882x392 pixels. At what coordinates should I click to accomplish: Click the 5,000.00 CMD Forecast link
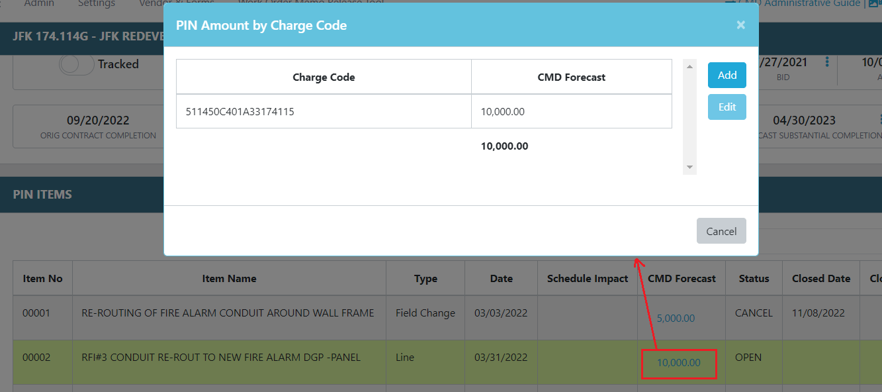point(676,318)
